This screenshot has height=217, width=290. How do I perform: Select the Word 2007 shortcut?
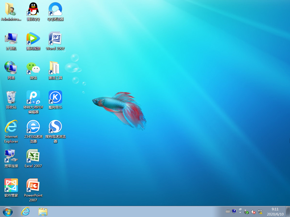click(x=55, y=39)
